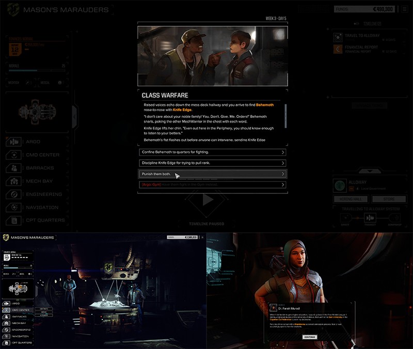Choose the 'Punish them both.' option

[212, 174]
